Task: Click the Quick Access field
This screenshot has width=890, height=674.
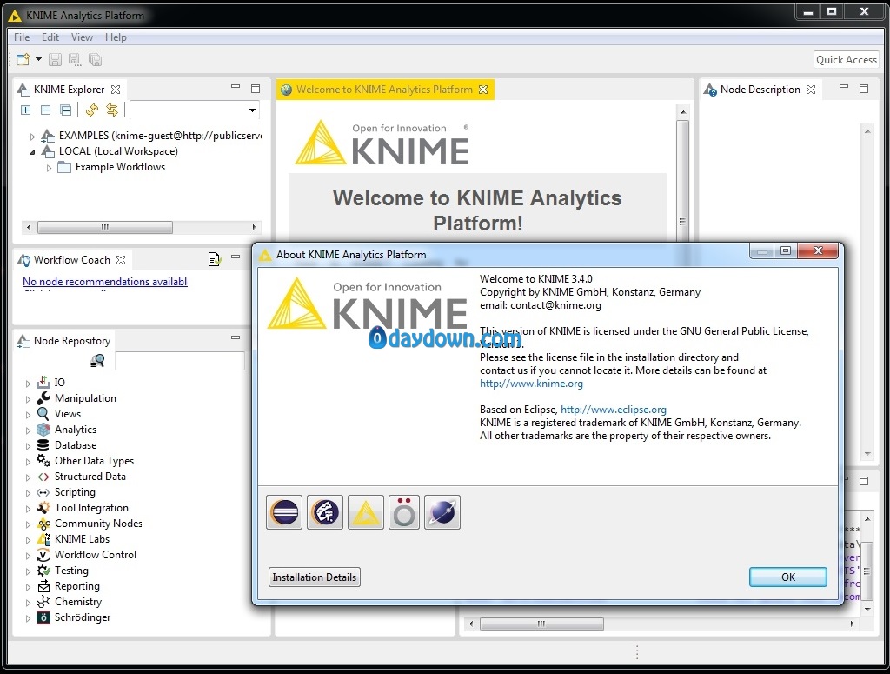Action: (x=846, y=60)
